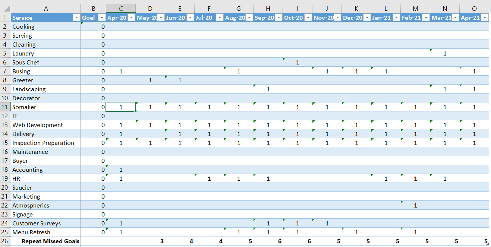
Task: Click the Cooking service cell
Action: coord(46,26)
